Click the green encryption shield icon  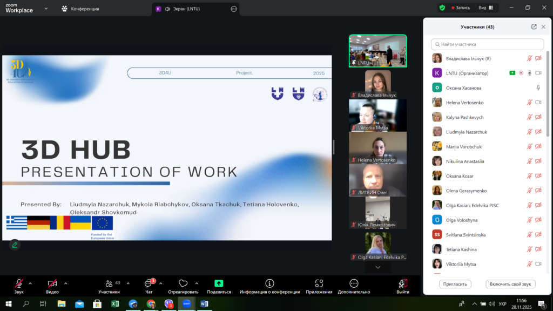(442, 8)
